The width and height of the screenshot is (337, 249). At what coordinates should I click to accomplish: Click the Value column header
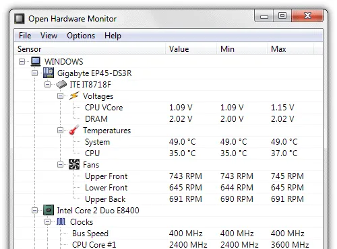(191, 49)
